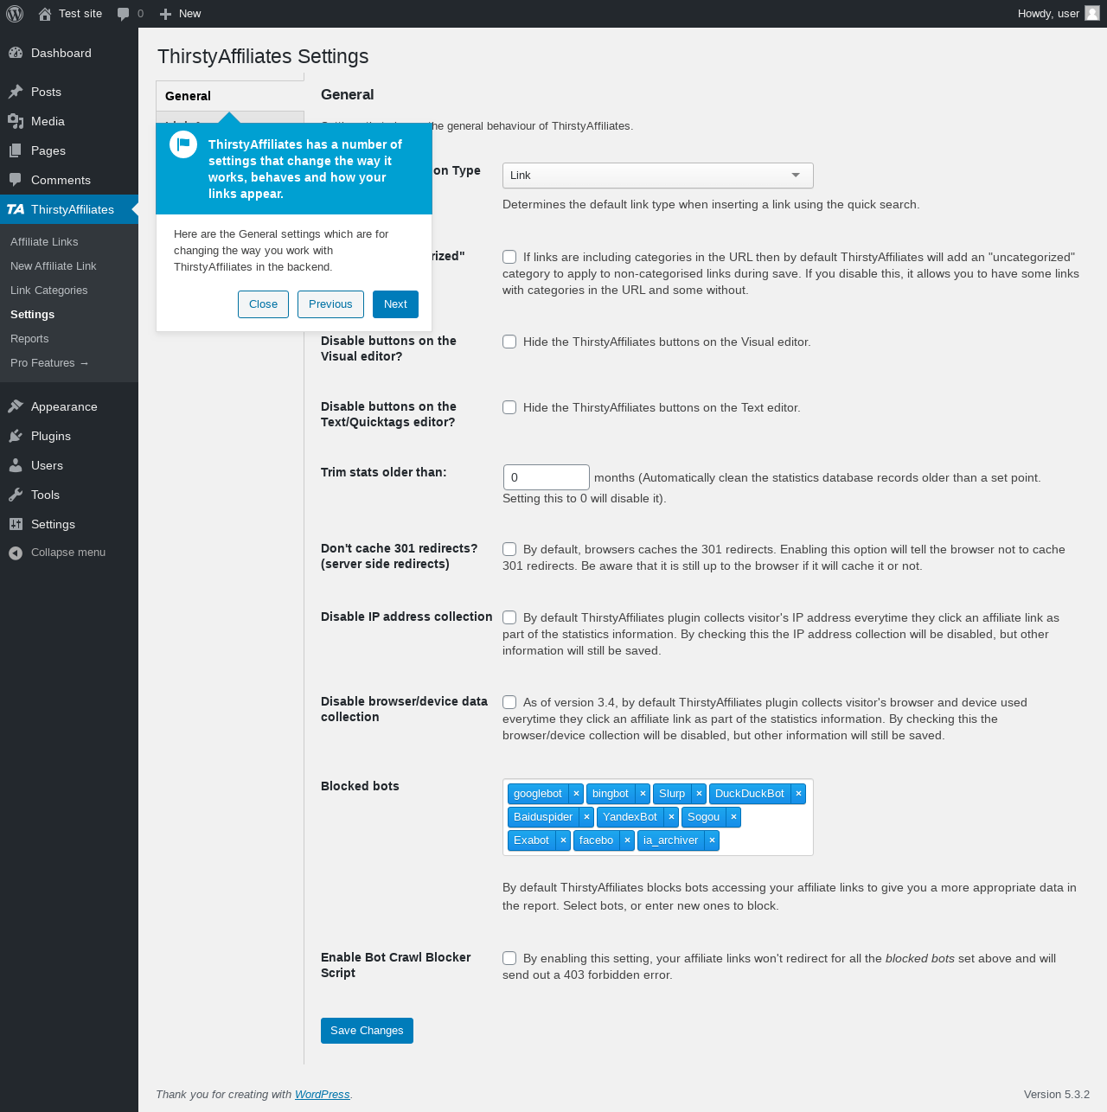Open Pro Features submenu item

click(x=49, y=363)
